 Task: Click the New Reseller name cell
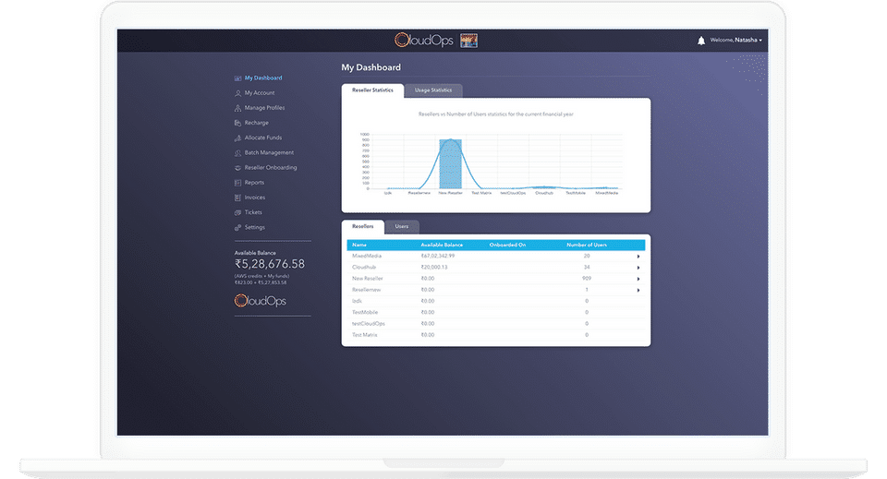pos(367,279)
